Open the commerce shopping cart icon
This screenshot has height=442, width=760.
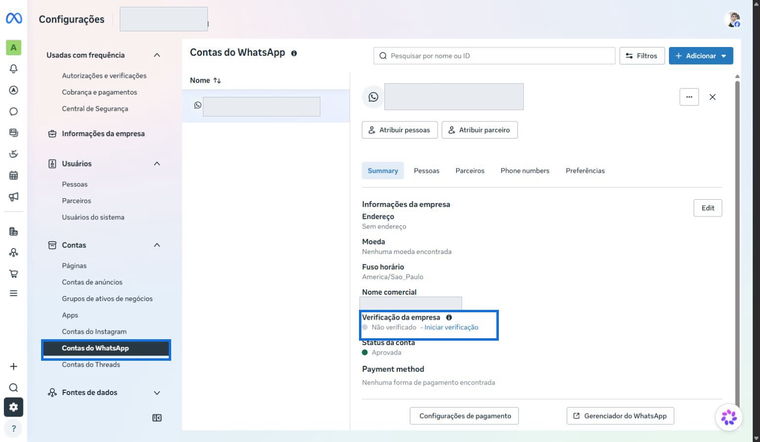tap(14, 274)
